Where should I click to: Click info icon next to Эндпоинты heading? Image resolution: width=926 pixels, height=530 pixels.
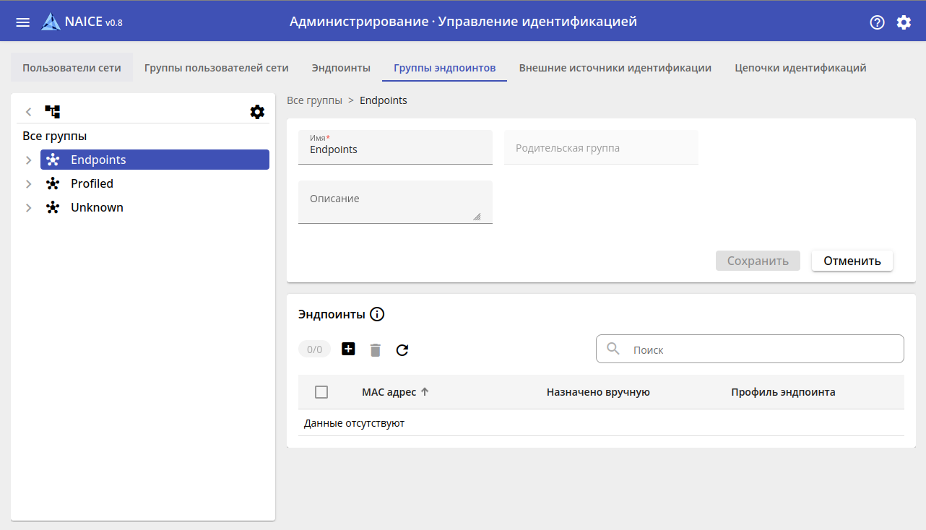pos(377,314)
